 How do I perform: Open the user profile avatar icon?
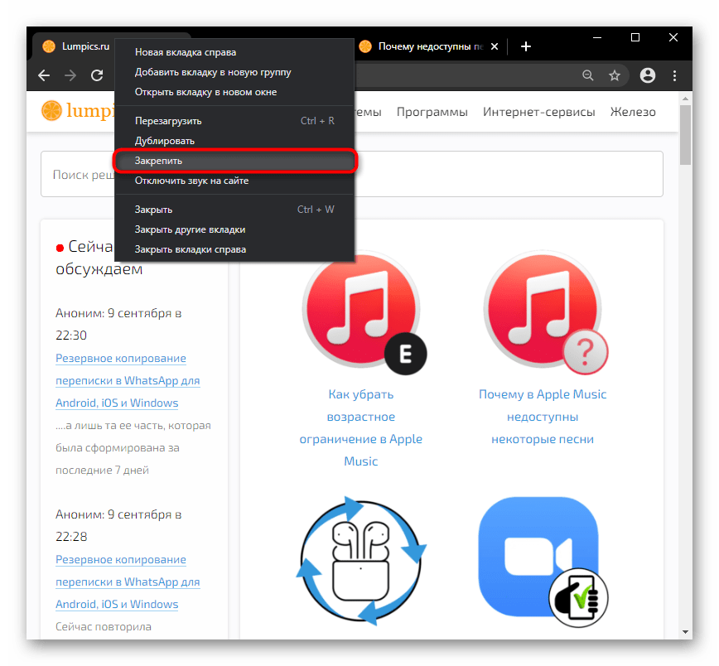[648, 75]
